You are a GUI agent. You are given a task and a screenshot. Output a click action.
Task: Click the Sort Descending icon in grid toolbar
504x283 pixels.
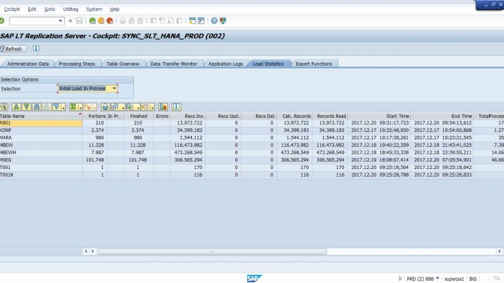[26, 107]
